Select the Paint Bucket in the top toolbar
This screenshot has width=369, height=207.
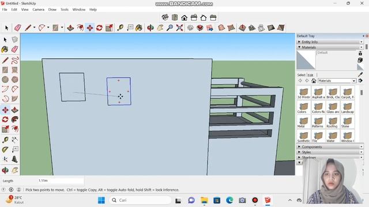click(x=139, y=28)
